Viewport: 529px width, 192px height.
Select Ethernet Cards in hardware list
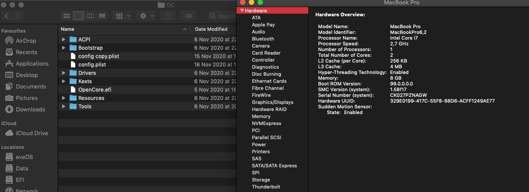(x=269, y=81)
